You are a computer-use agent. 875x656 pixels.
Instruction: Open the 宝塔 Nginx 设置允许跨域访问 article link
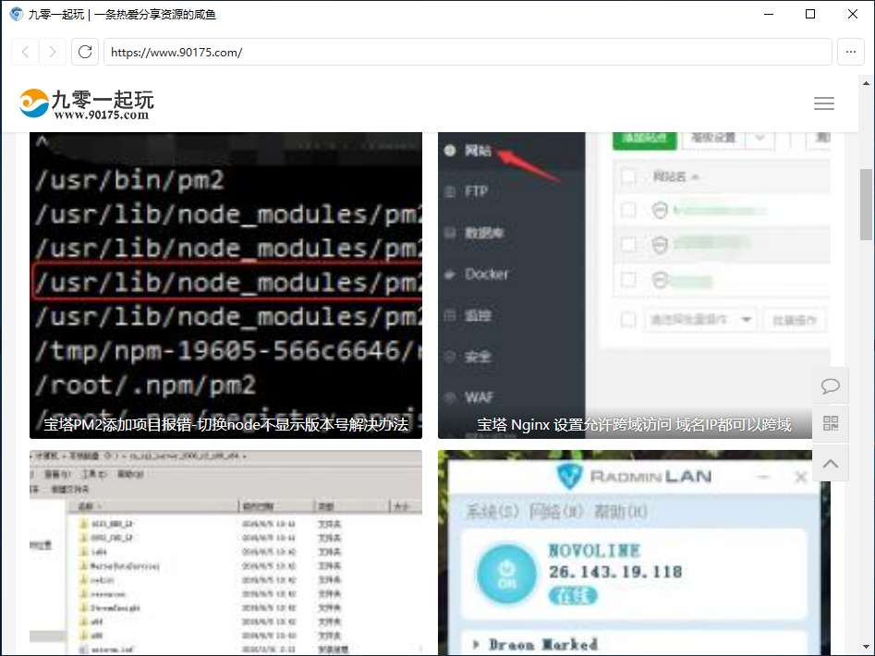tap(634, 424)
